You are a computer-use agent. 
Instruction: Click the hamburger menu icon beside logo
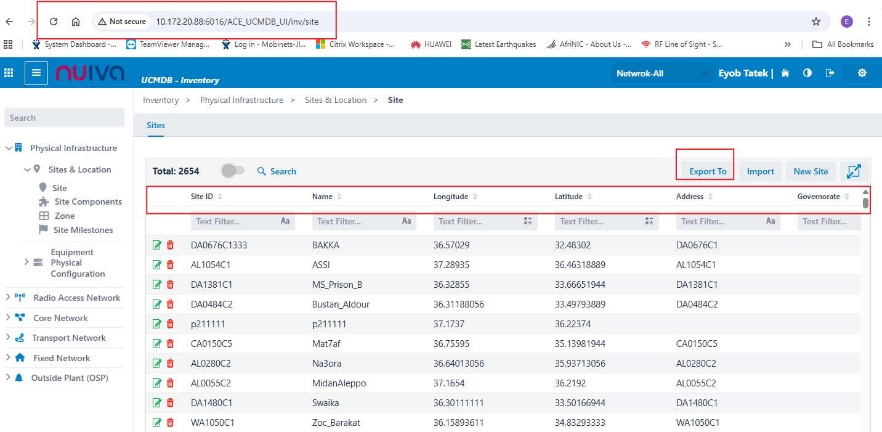(x=36, y=73)
